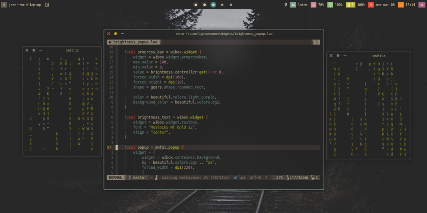Toggle the first workspace indicator dot
This screenshot has height=213, width=427.
[x=195, y=5]
